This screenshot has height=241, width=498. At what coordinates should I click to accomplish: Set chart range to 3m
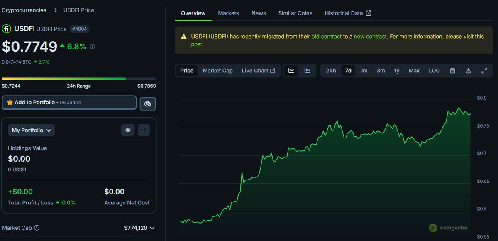381,71
